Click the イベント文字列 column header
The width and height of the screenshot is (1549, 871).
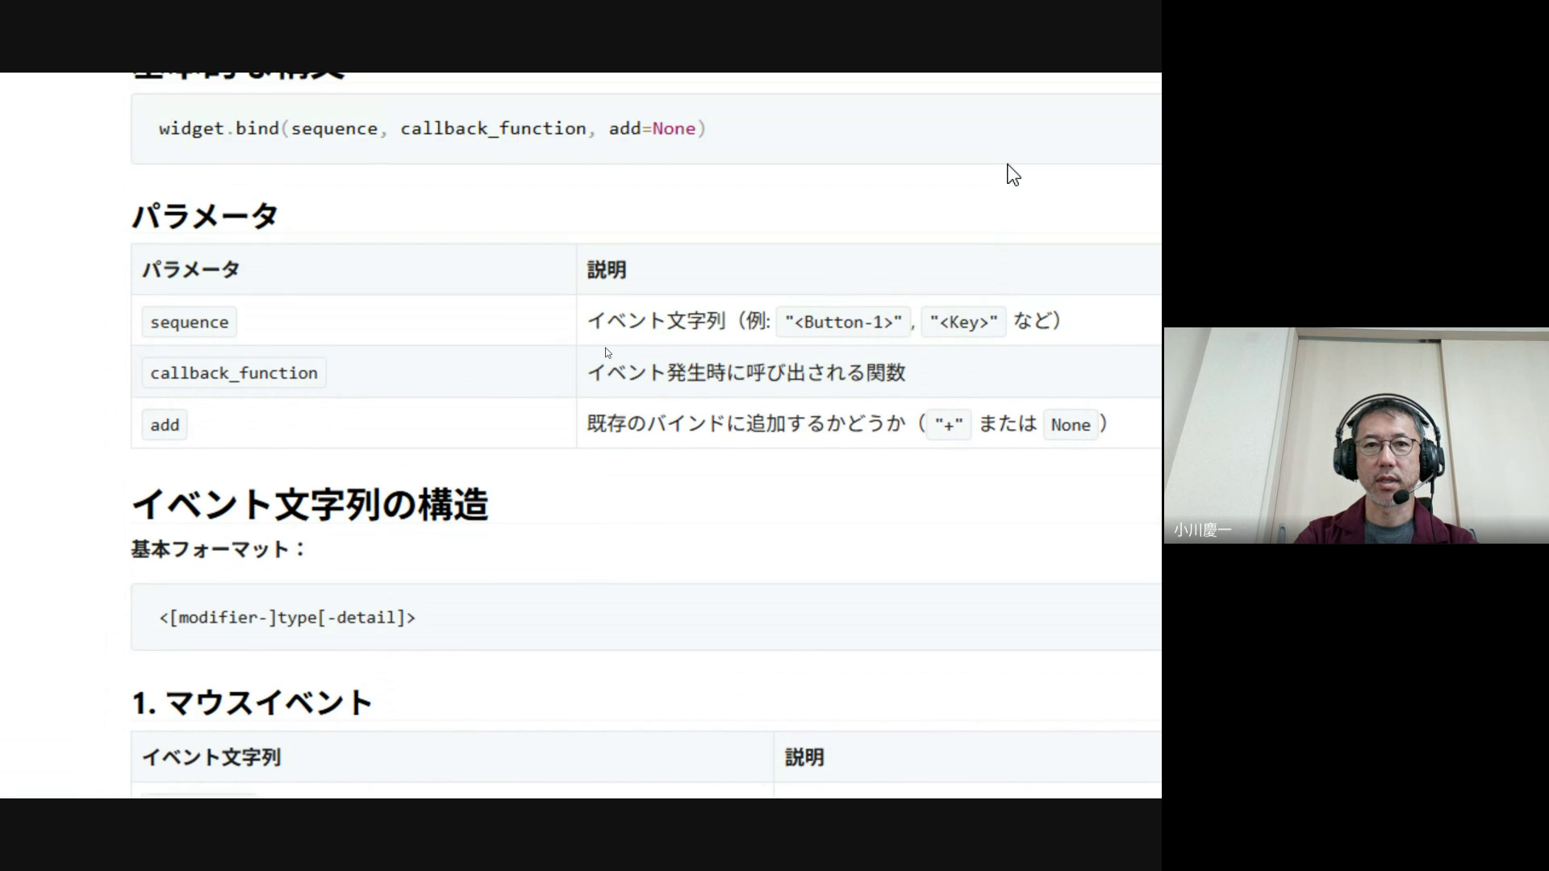pos(211,757)
